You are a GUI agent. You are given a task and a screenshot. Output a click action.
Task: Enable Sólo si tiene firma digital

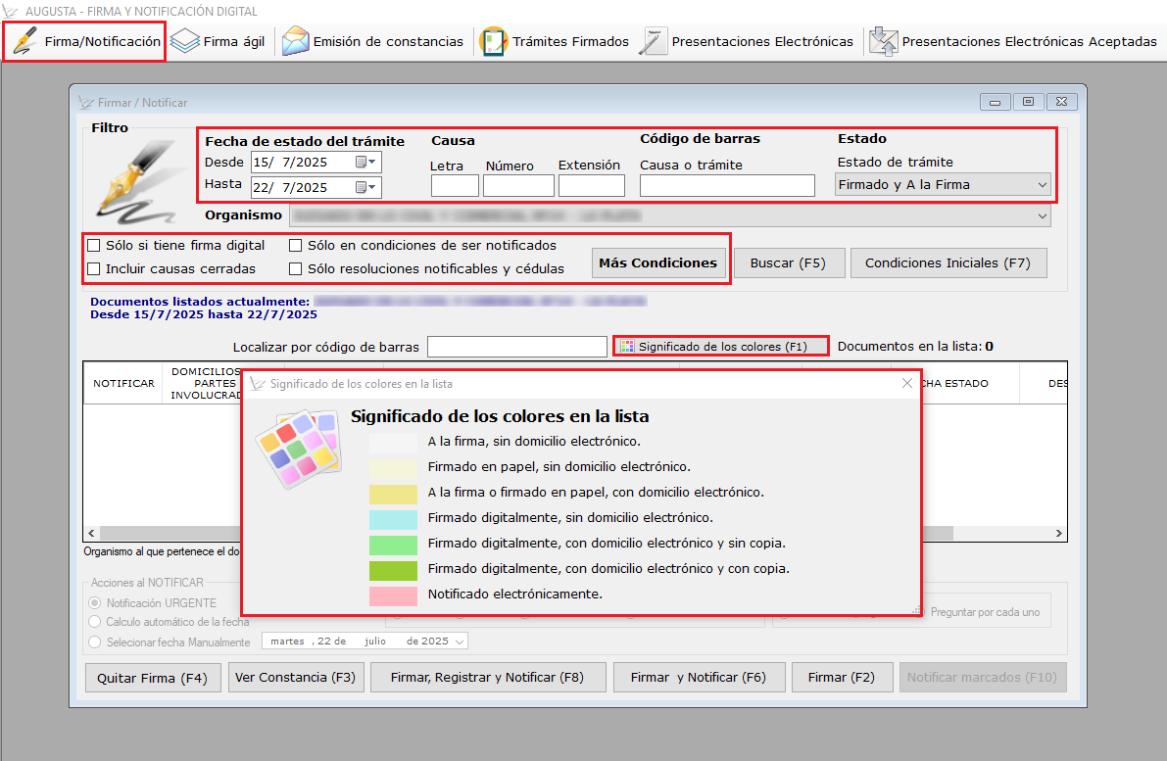pyautogui.click(x=95, y=246)
